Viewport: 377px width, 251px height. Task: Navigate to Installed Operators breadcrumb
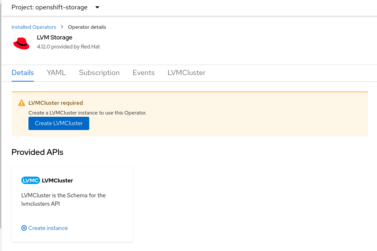pos(34,27)
